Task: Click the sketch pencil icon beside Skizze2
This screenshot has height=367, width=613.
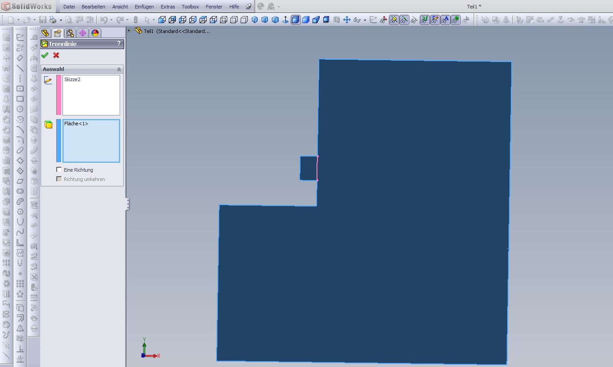Action: click(48, 80)
